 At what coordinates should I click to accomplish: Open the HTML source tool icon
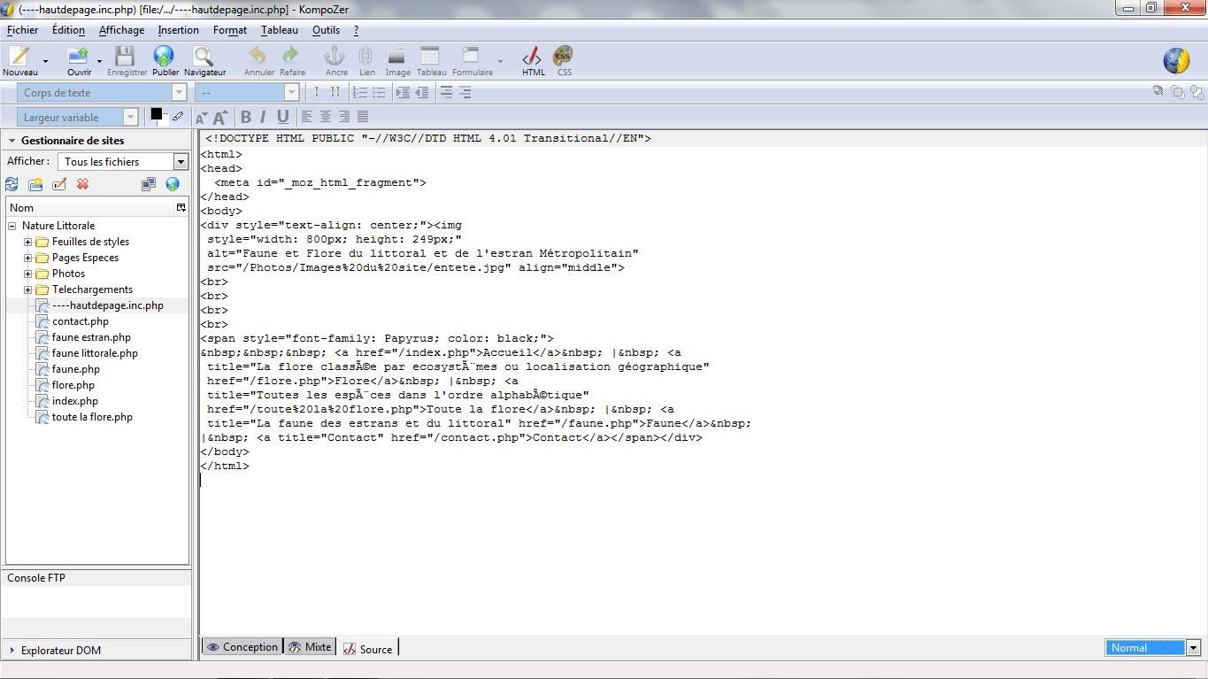coord(532,57)
